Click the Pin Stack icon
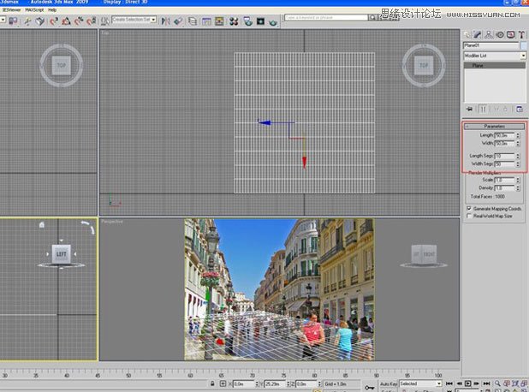Screen dimensions: 529x392 coord(469,109)
